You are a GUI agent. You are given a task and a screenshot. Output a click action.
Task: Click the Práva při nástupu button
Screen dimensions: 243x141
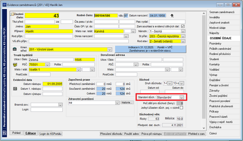coord(152,134)
